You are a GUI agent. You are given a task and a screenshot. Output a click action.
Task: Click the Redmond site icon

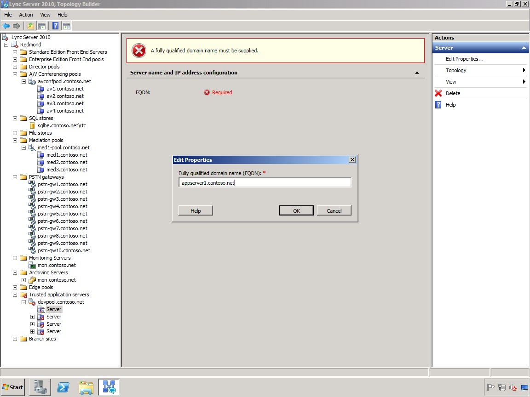click(15, 45)
